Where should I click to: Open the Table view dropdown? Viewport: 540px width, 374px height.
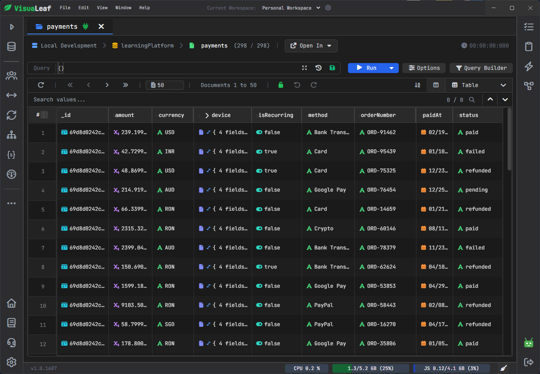479,85
